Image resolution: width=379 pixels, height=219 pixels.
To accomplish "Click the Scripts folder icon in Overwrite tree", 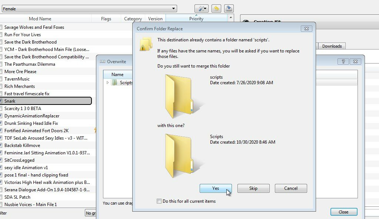I will tap(114, 83).
